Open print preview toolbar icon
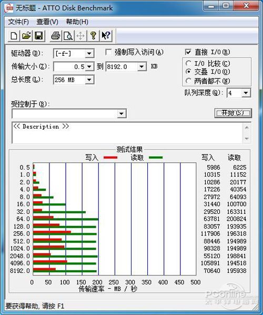The height and width of the screenshot is (315, 263). pos(68,36)
